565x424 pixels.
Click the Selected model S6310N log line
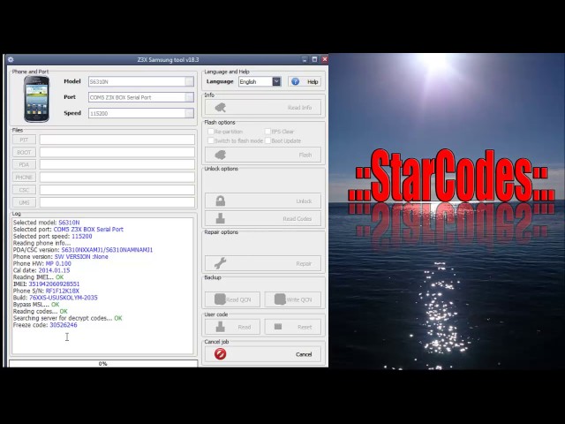(x=47, y=223)
